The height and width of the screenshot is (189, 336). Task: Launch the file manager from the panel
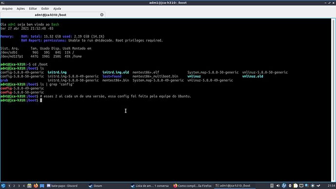click(29, 186)
